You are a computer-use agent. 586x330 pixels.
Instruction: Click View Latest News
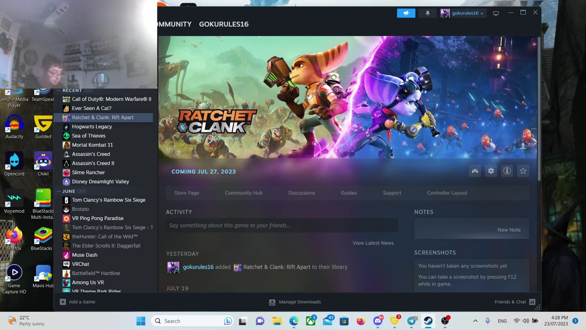pos(373,243)
